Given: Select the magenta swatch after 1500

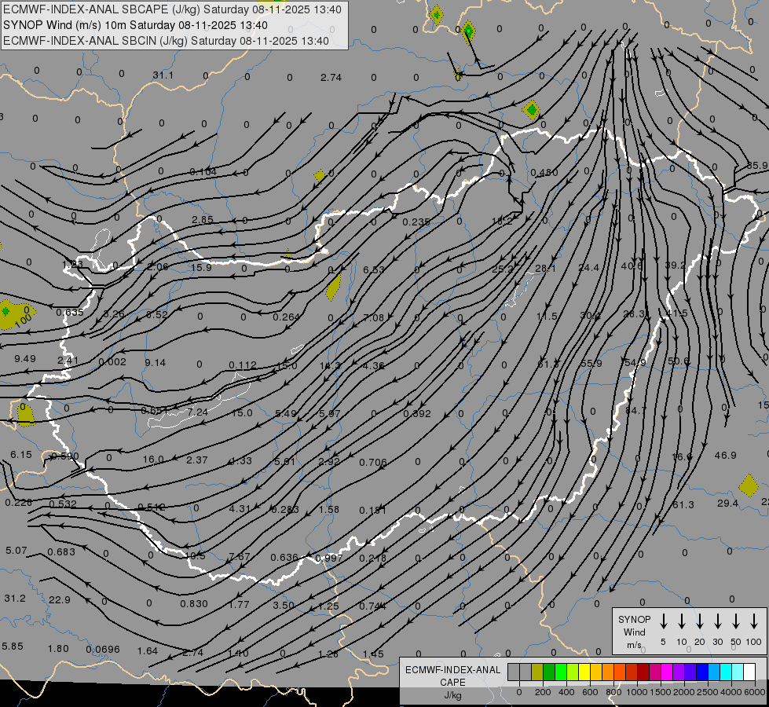Looking at the screenshot, I should pyautogui.click(x=667, y=672).
